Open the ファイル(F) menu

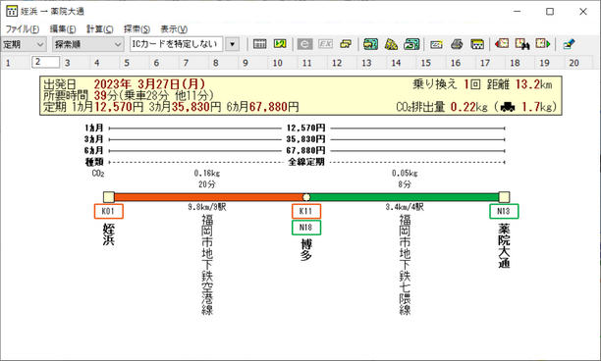click(23, 29)
